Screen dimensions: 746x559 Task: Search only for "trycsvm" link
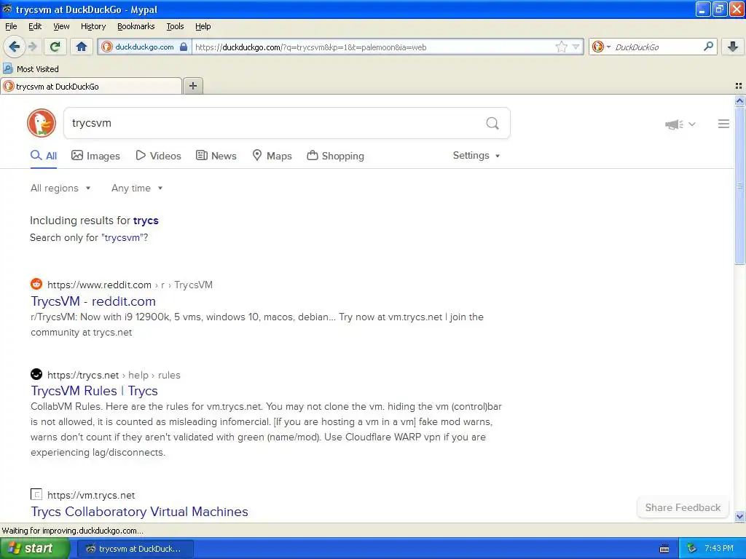click(x=122, y=238)
